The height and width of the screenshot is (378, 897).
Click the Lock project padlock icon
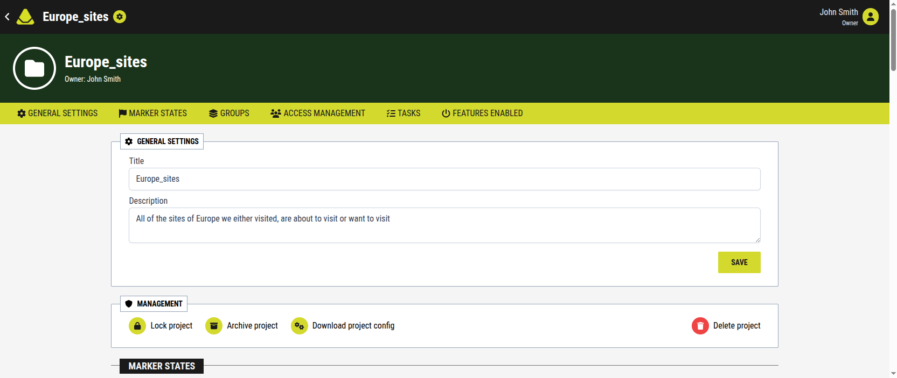point(137,326)
